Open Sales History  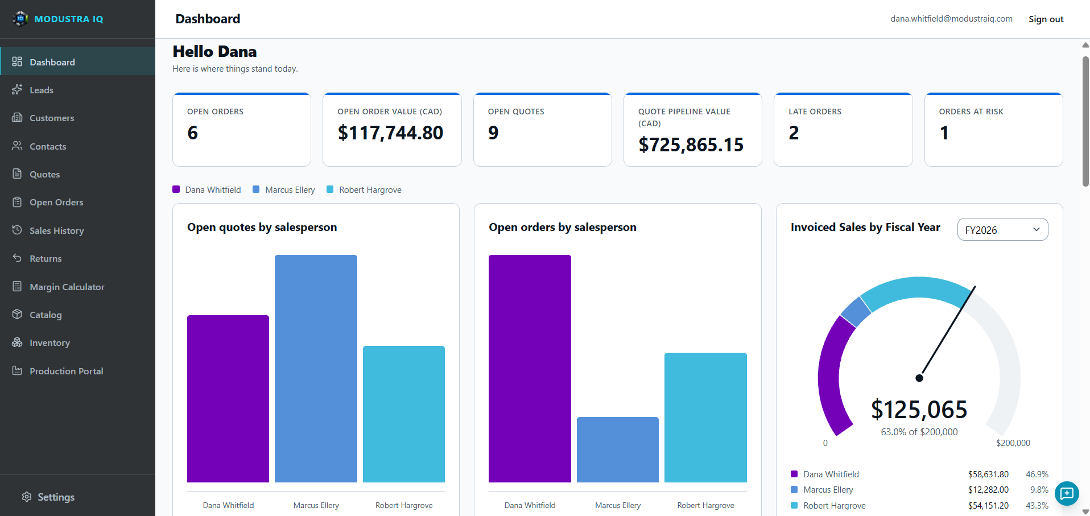pyautogui.click(x=77, y=230)
